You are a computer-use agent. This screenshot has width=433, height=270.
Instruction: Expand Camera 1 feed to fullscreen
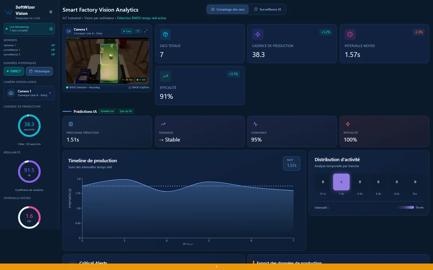click(146, 31)
